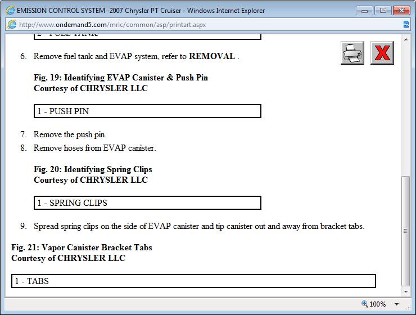The height and width of the screenshot is (315, 416).
Task: Click the vertical scrollbar thumb
Action: (406, 231)
